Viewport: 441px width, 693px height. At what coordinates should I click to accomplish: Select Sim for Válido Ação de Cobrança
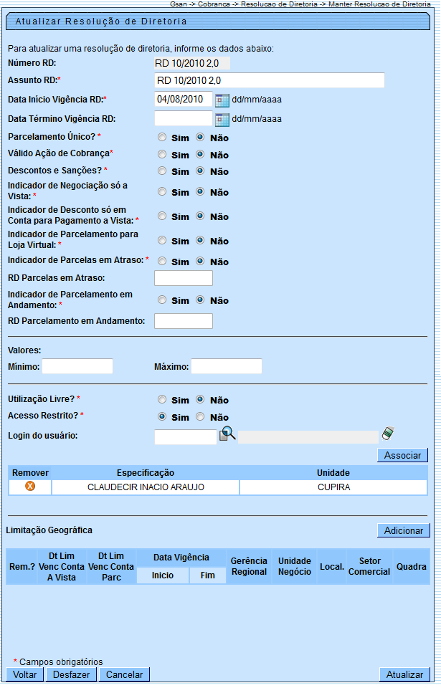(x=162, y=154)
